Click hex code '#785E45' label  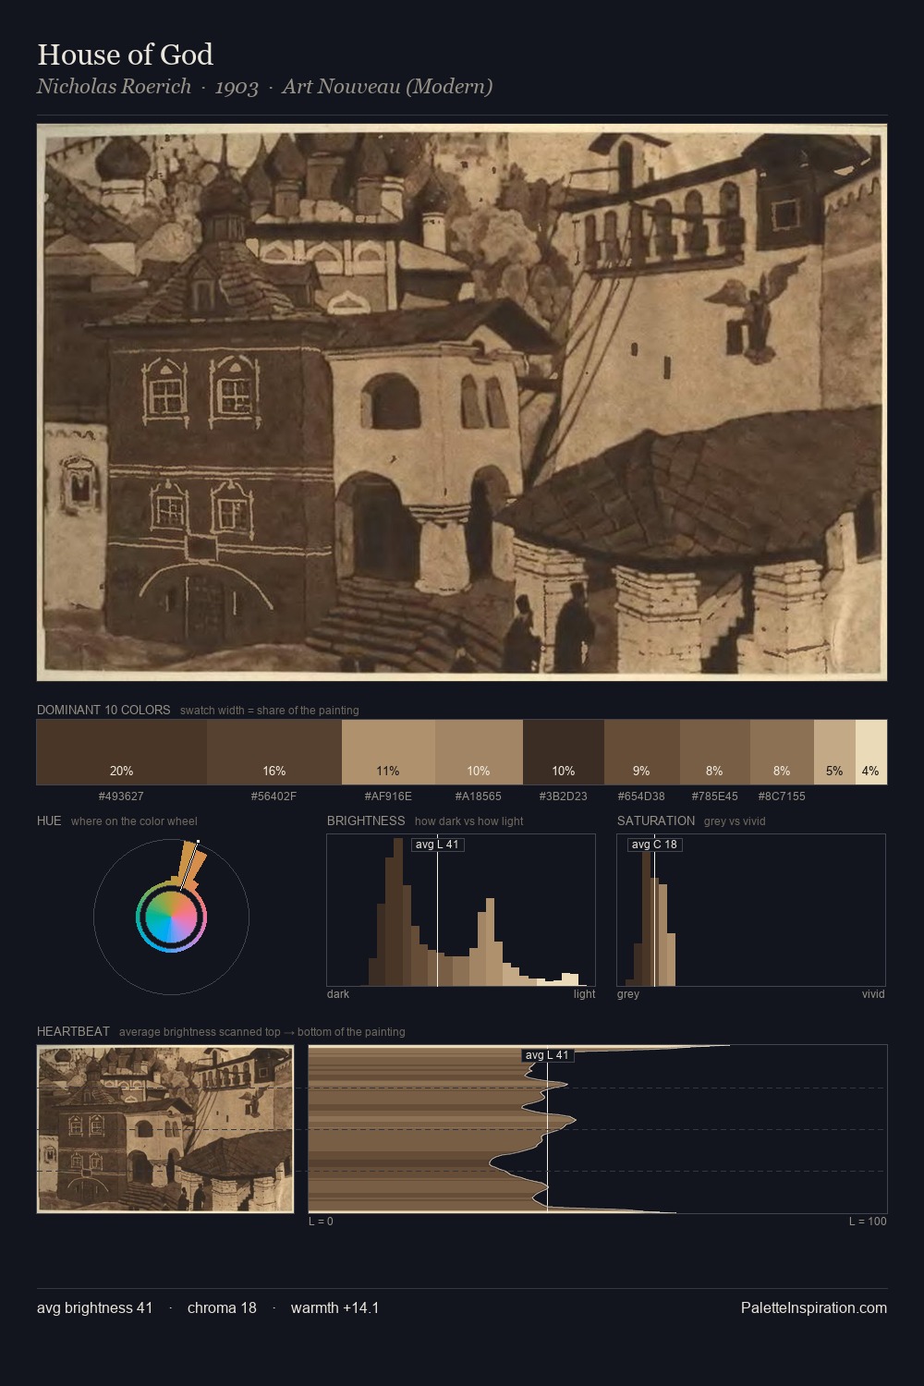[x=714, y=796]
